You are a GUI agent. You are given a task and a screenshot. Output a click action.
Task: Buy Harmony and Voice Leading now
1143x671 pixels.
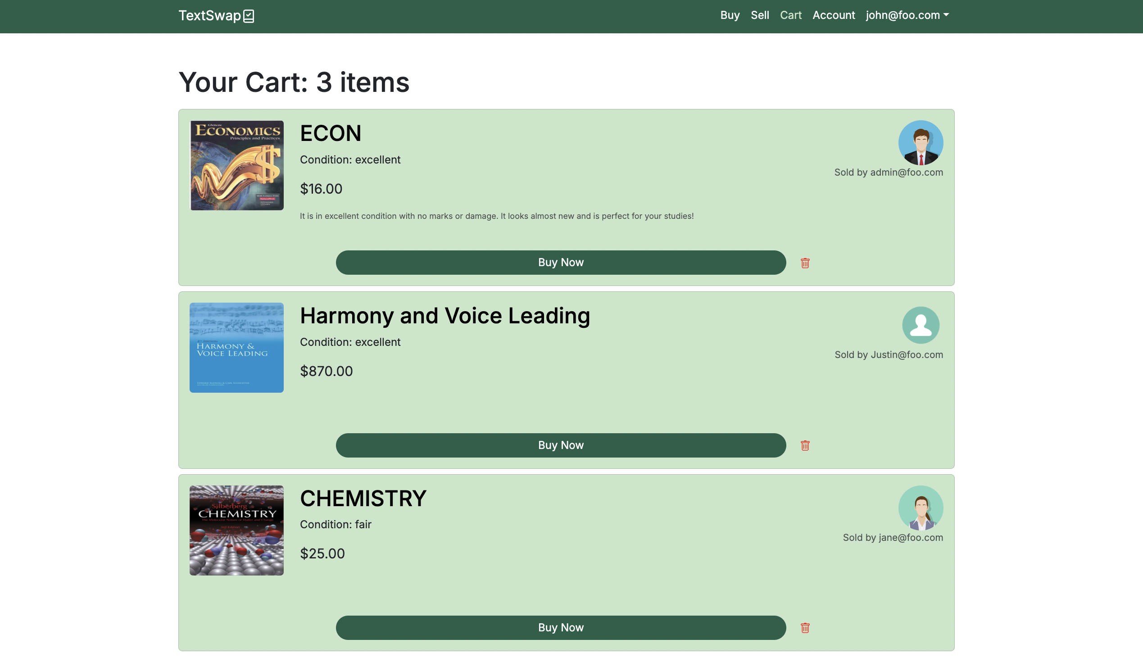point(561,445)
